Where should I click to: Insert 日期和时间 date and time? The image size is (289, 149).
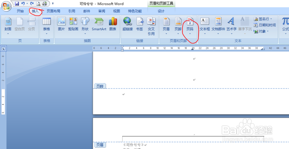point(265,25)
